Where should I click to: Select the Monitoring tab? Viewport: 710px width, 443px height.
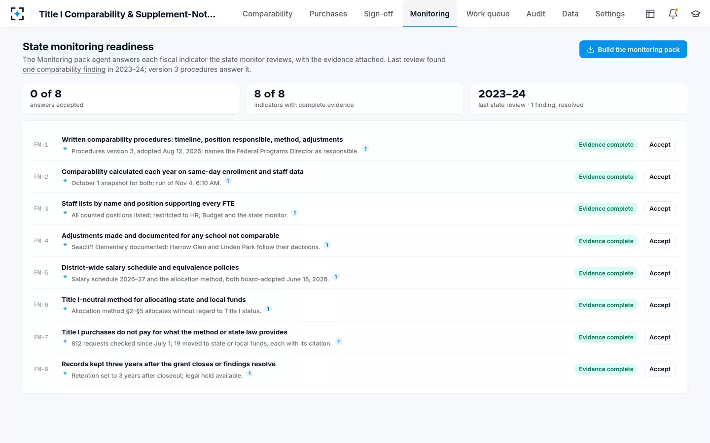[x=430, y=14]
